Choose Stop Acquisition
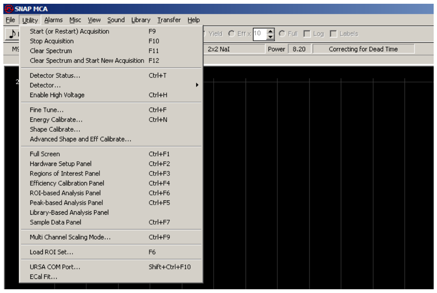This screenshot has height=293, width=437. click(x=111, y=41)
